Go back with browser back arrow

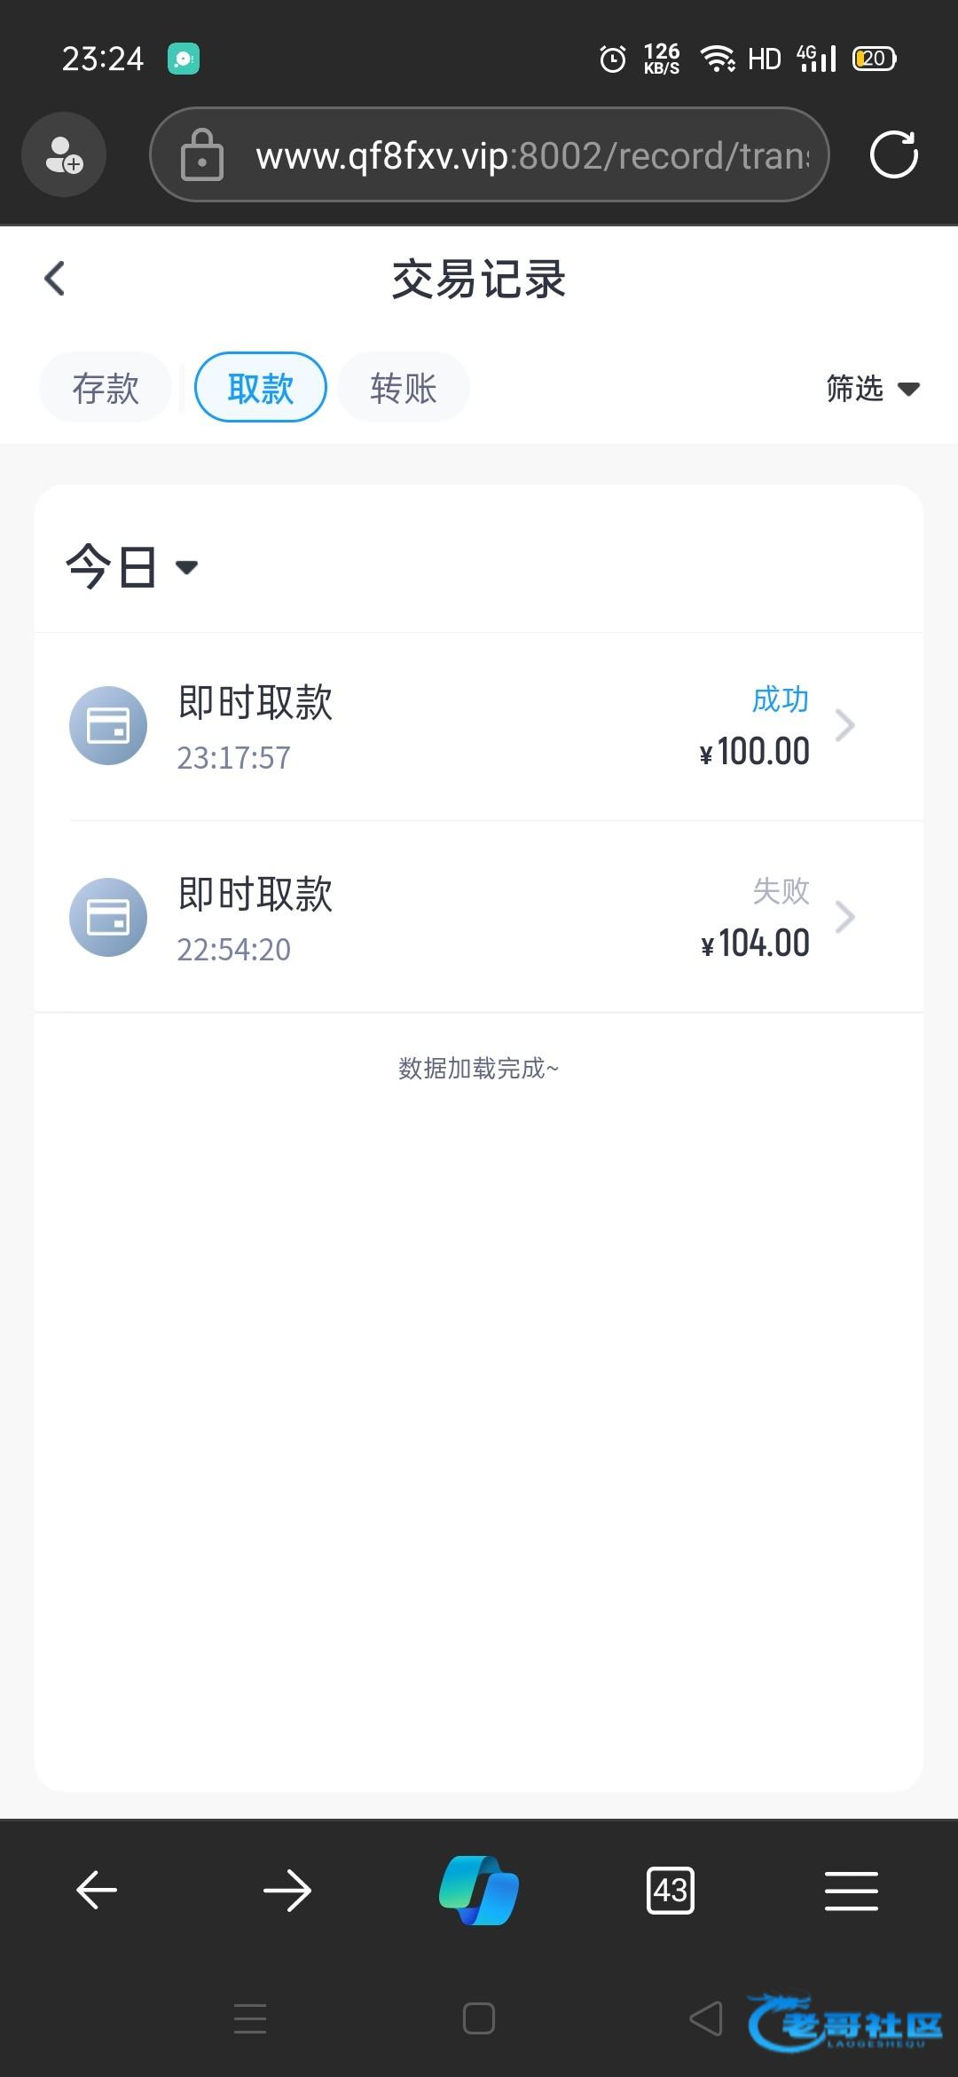coord(97,1891)
